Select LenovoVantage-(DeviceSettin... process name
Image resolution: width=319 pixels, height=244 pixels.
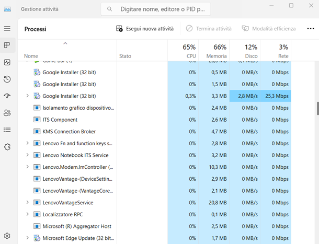(77, 179)
